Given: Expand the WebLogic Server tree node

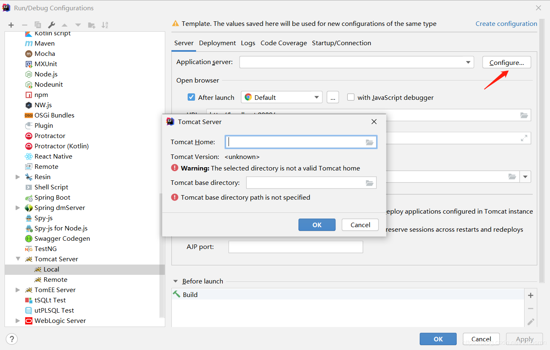Looking at the screenshot, I should pyautogui.click(x=18, y=321).
